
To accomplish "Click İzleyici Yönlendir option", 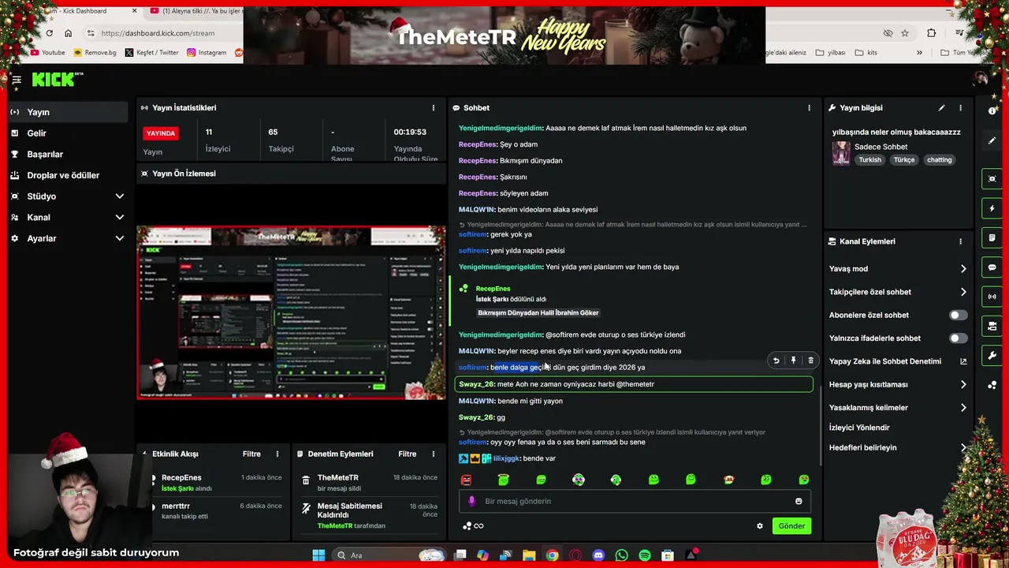I will (859, 428).
